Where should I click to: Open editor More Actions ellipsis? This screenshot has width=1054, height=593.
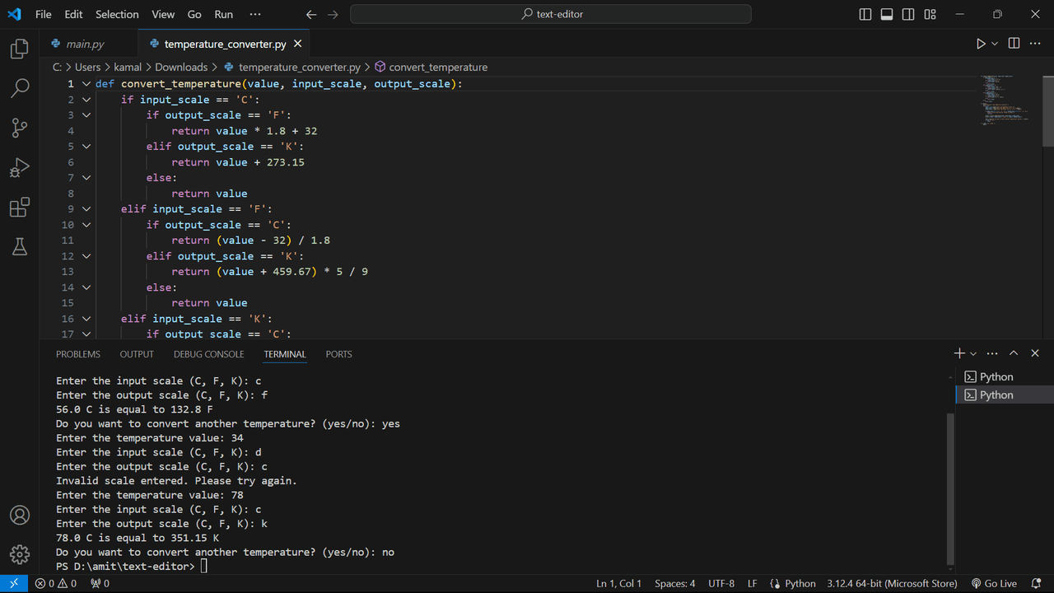pos(1036,44)
